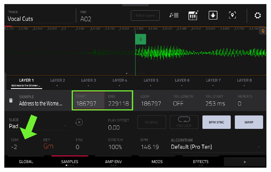Disable the WARP toggle
271x172 pixels.
click(x=249, y=122)
